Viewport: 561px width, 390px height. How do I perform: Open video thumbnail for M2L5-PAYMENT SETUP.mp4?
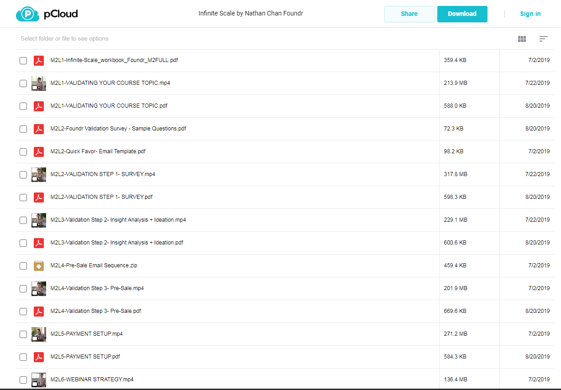(x=39, y=334)
